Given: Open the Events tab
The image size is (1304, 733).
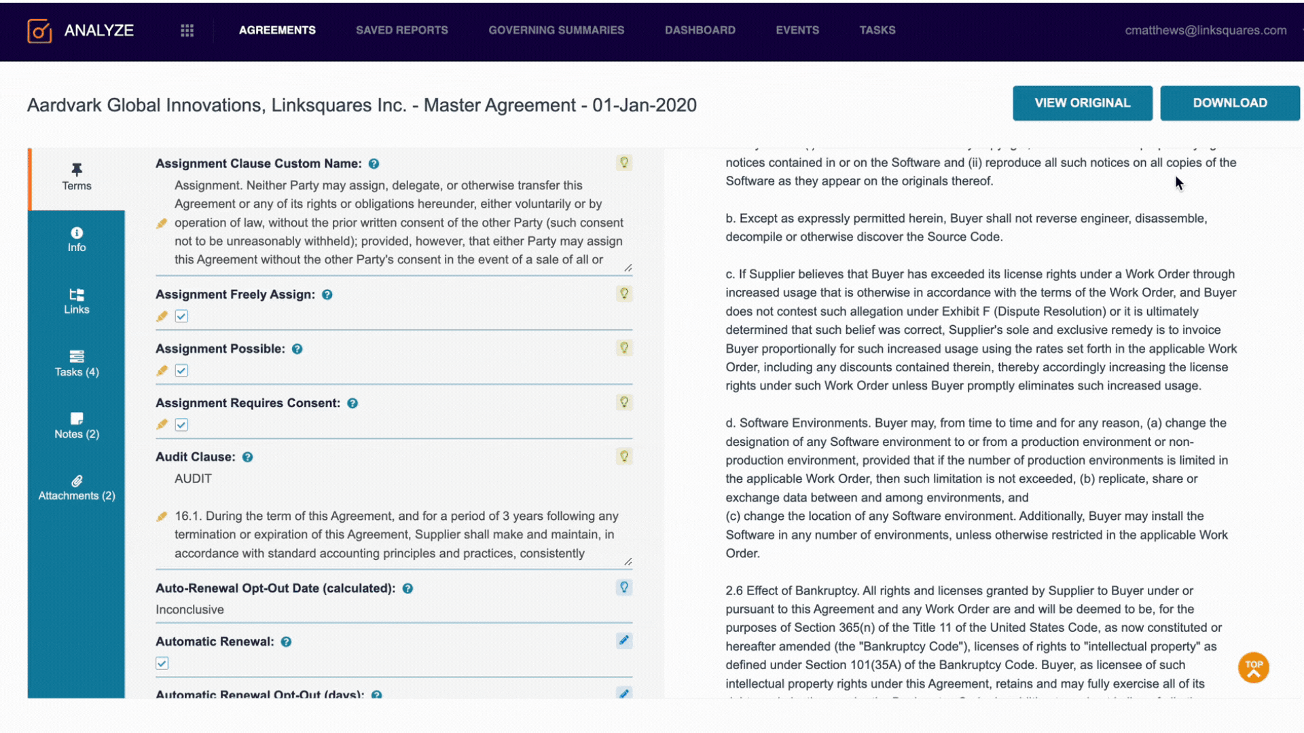Looking at the screenshot, I should click(797, 31).
